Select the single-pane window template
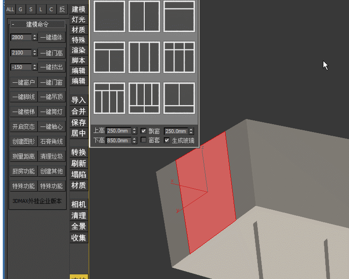The height and width of the screenshot is (279, 349). pos(109,16)
